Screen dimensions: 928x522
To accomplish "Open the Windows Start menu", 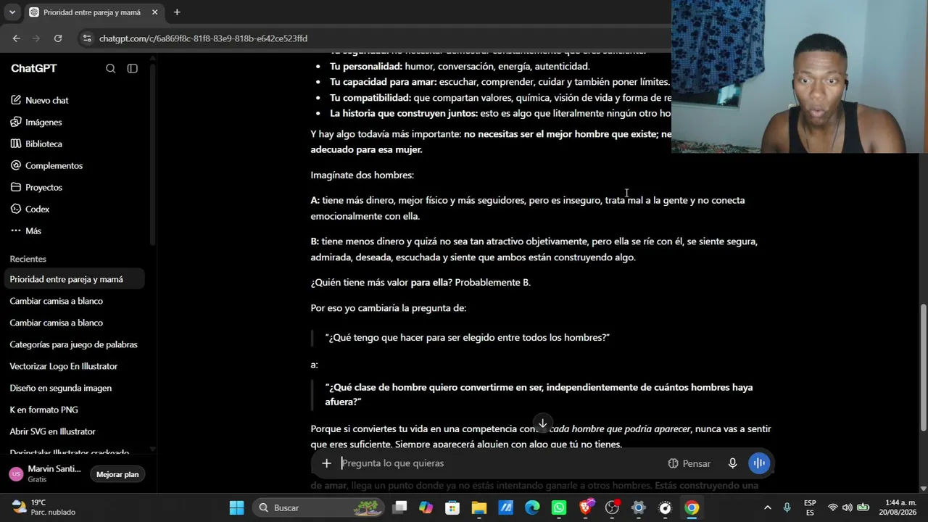I will coord(236,507).
